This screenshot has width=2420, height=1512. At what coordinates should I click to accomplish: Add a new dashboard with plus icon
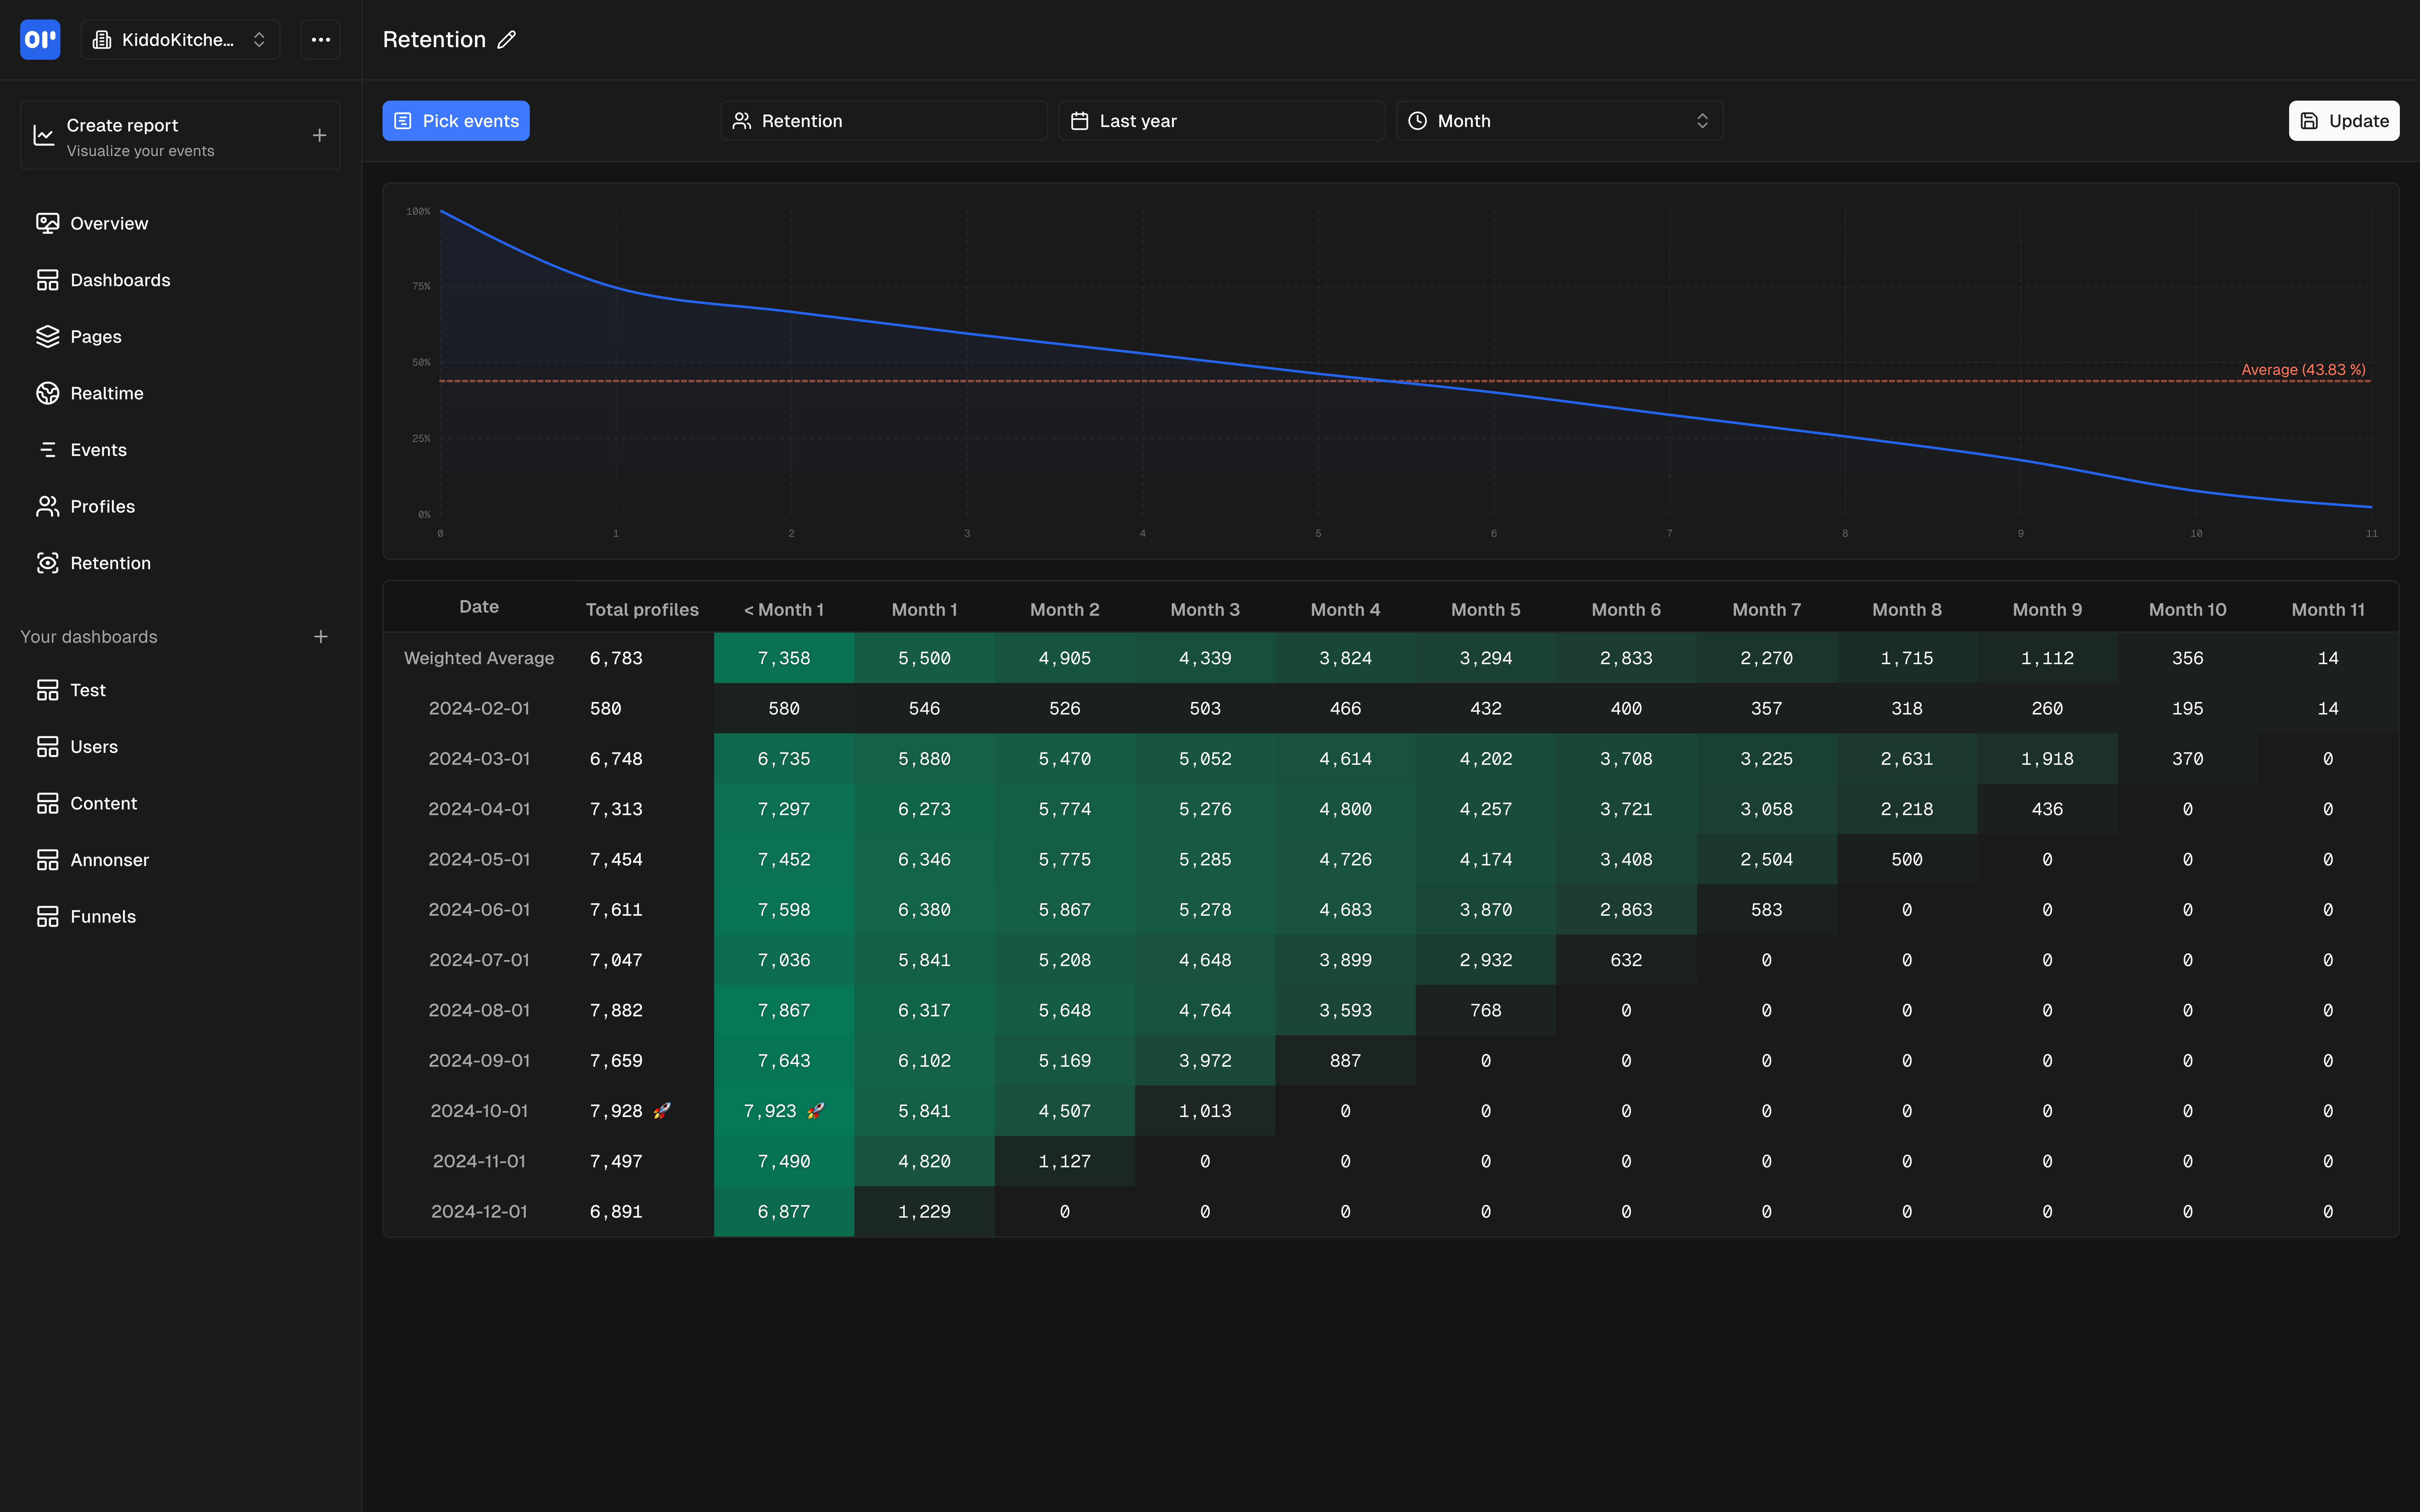(320, 637)
